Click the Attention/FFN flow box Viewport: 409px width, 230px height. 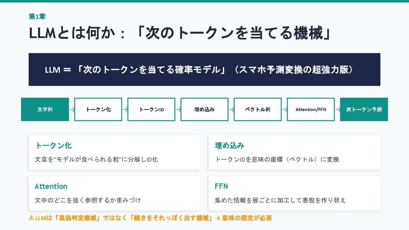pyautogui.click(x=311, y=109)
